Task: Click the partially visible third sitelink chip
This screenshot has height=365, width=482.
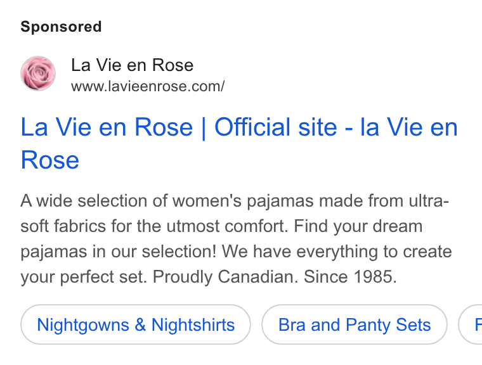Action: (471, 324)
